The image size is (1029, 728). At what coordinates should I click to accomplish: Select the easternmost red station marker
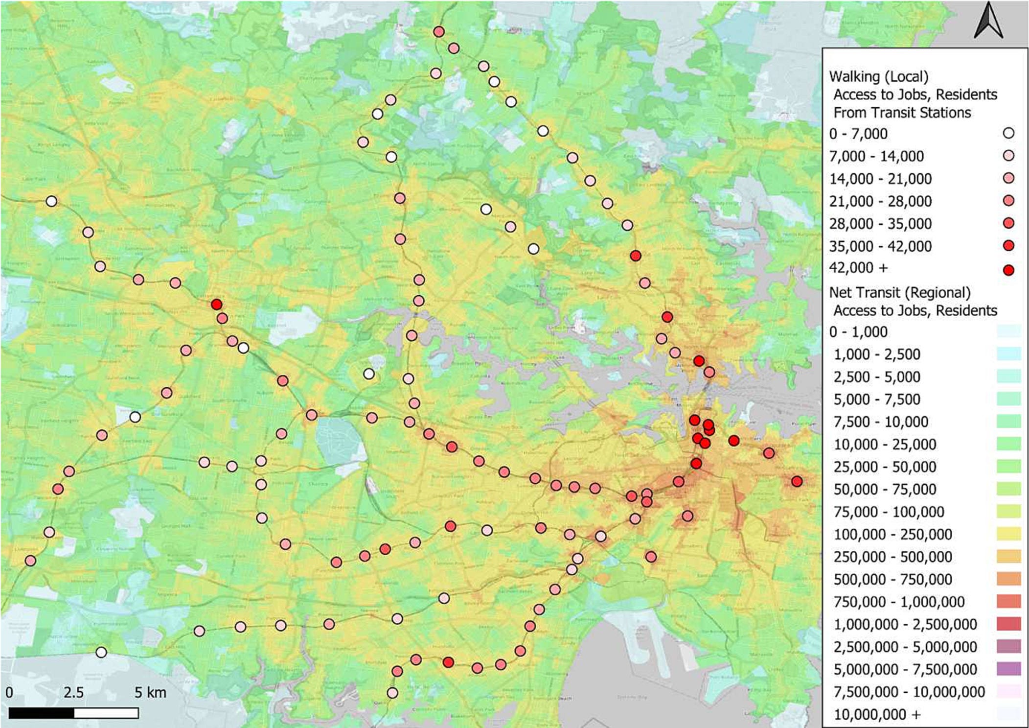tap(797, 481)
